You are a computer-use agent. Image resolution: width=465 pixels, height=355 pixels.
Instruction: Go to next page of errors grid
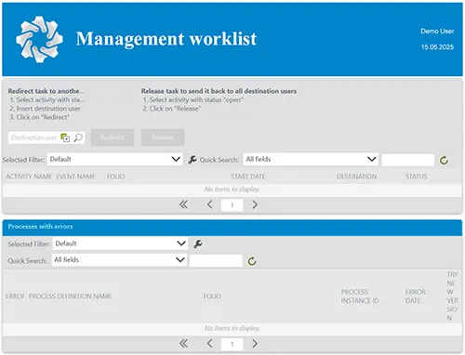[255, 343]
